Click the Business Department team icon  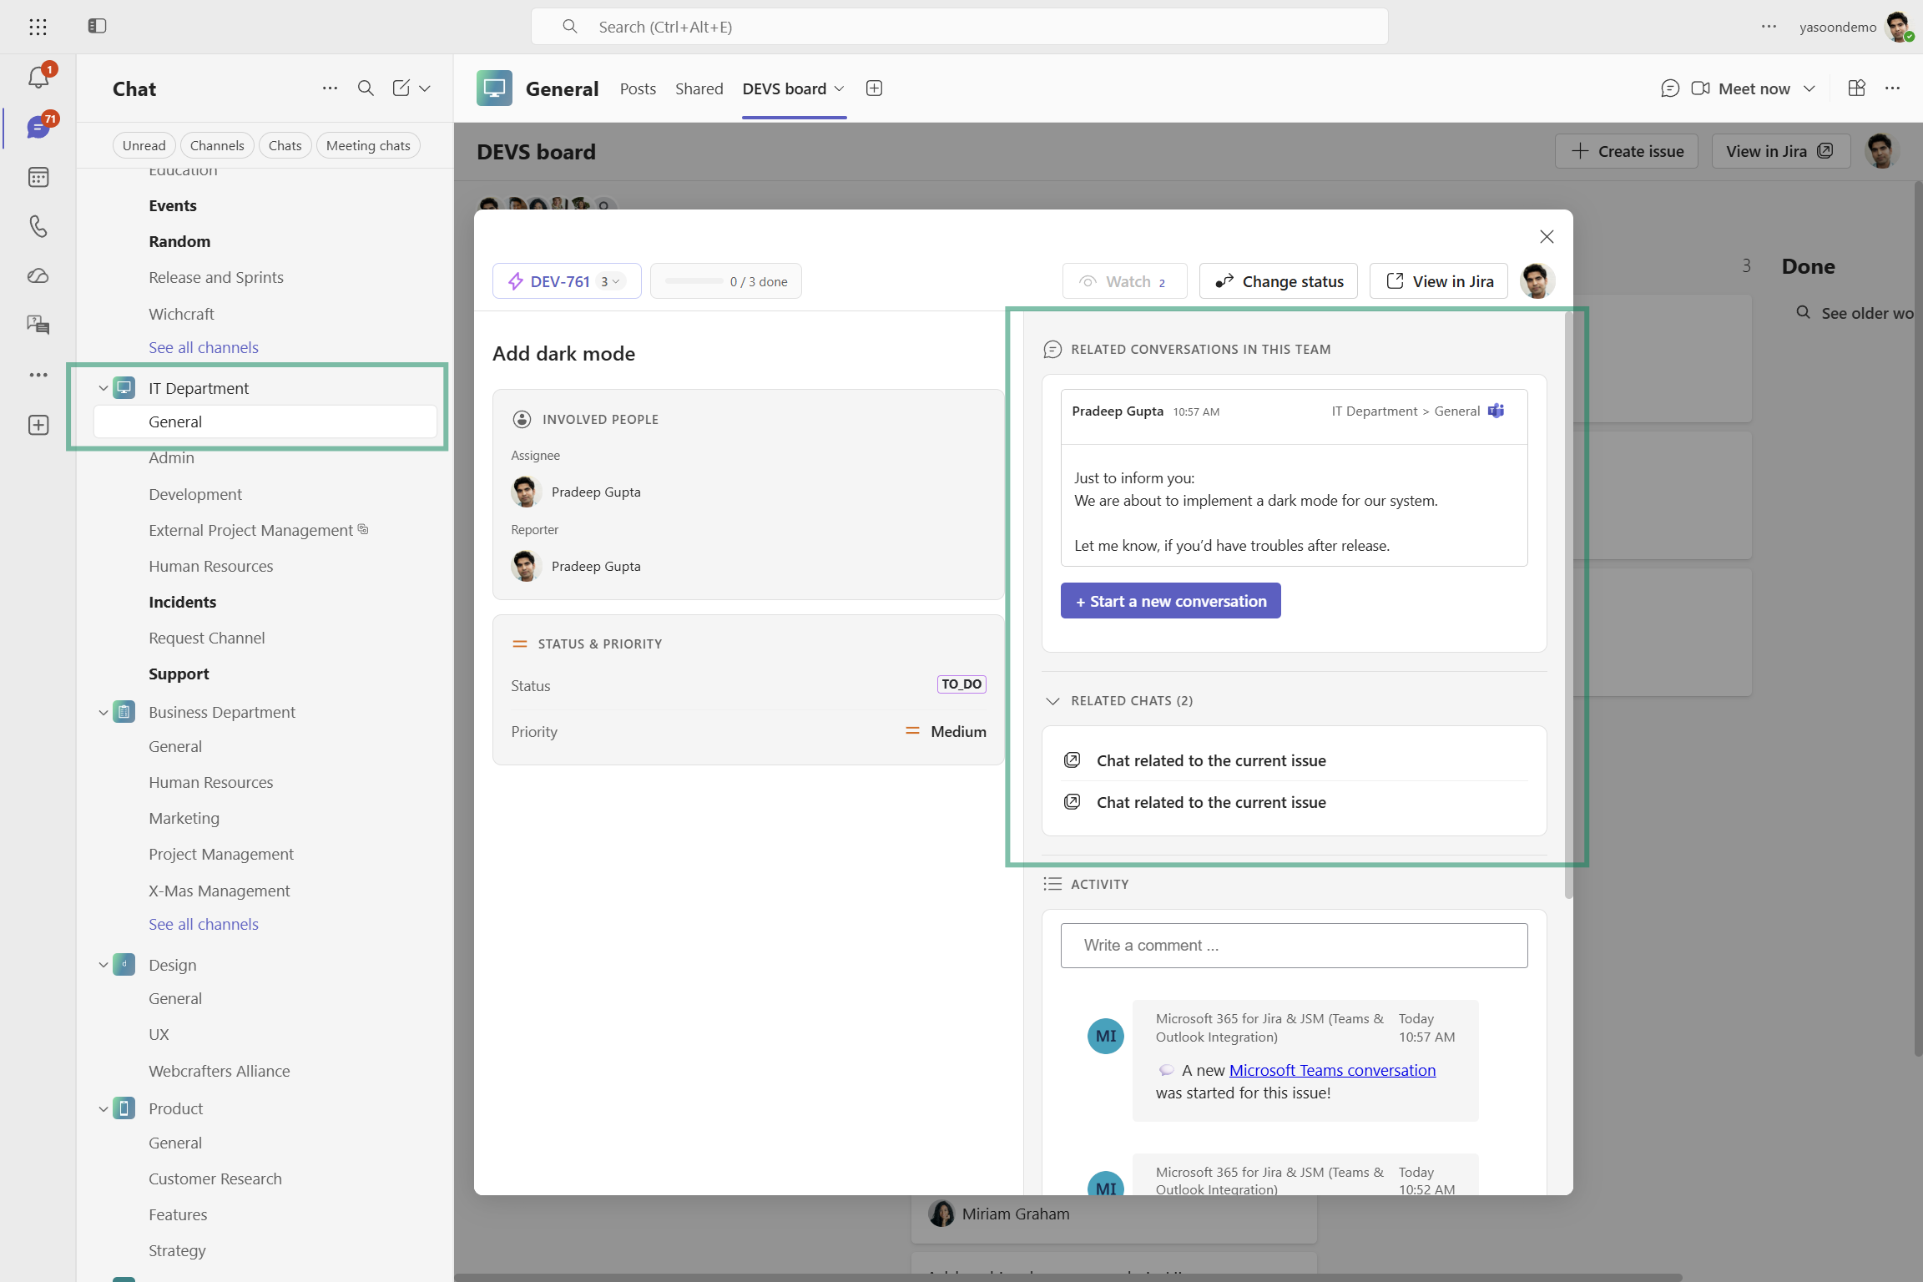(124, 712)
